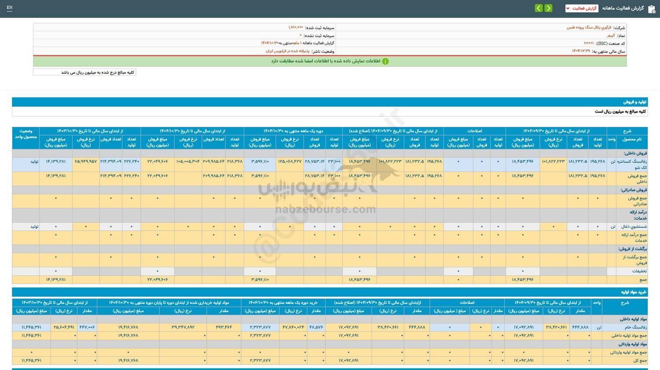Click the گزارش فعالیت ماهانه page title
Viewport: 660px width, 370px height.
click(623, 8)
